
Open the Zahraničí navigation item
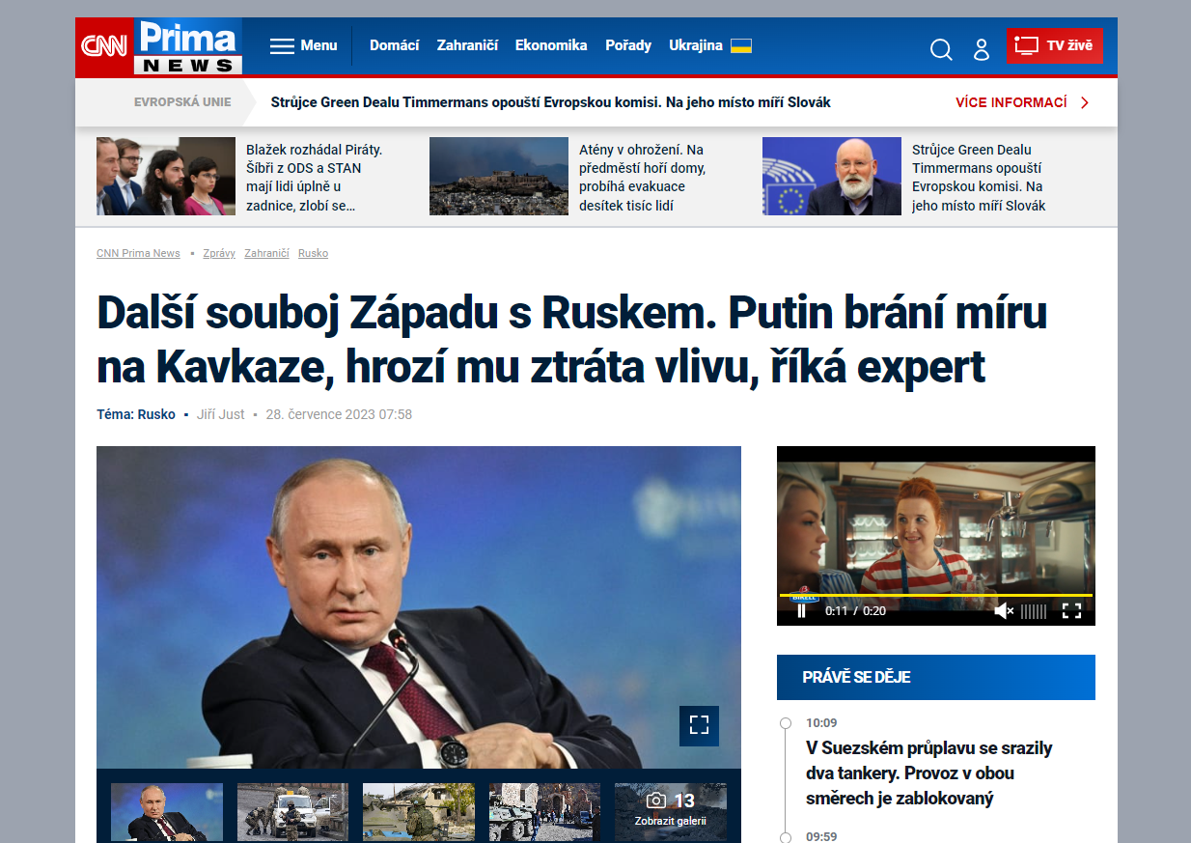click(467, 45)
